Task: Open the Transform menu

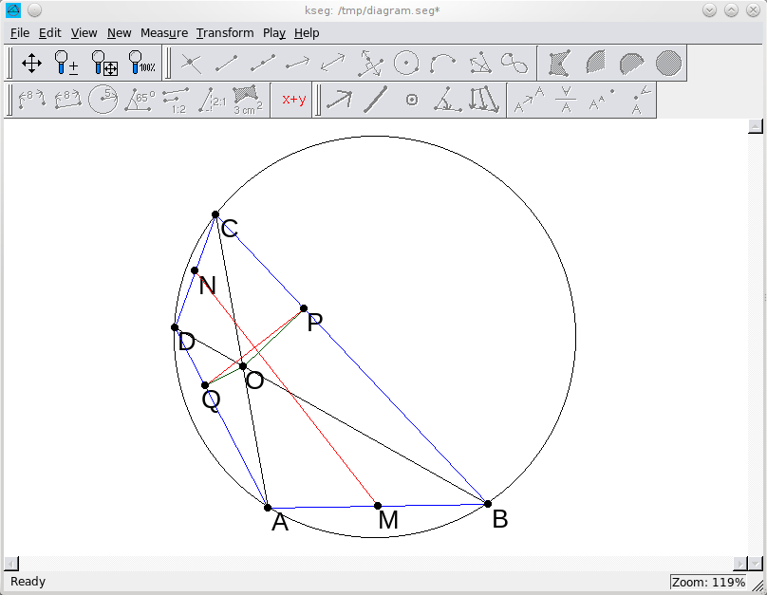Action: tap(225, 33)
